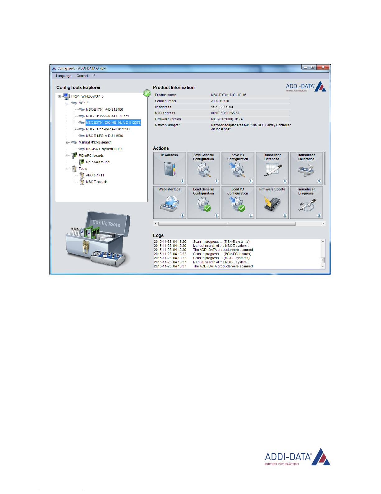Collapse the FR01_WINDOWS7_3 root node
381x494 pixels.
pyautogui.click(x=59, y=97)
